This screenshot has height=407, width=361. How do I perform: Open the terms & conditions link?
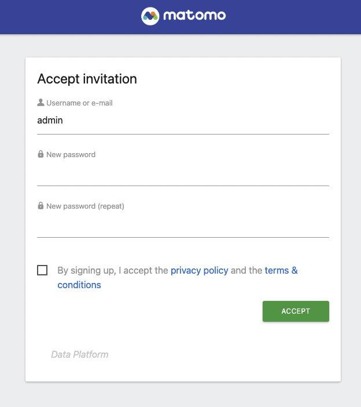click(x=281, y=270)
